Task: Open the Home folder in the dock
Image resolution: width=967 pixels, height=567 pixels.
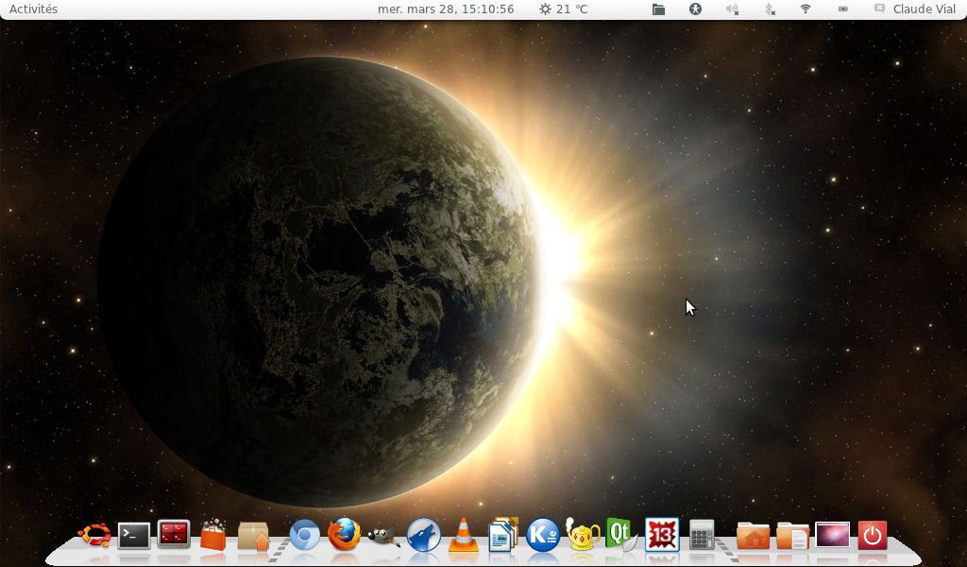Action: (x=753, y=535)
